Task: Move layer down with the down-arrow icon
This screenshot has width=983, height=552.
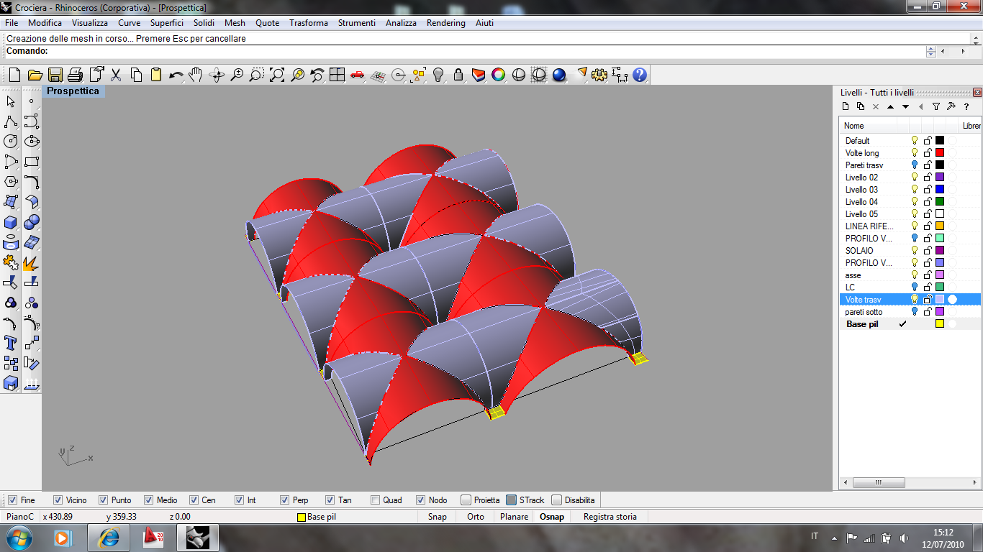Action: [x=905, y=106]
